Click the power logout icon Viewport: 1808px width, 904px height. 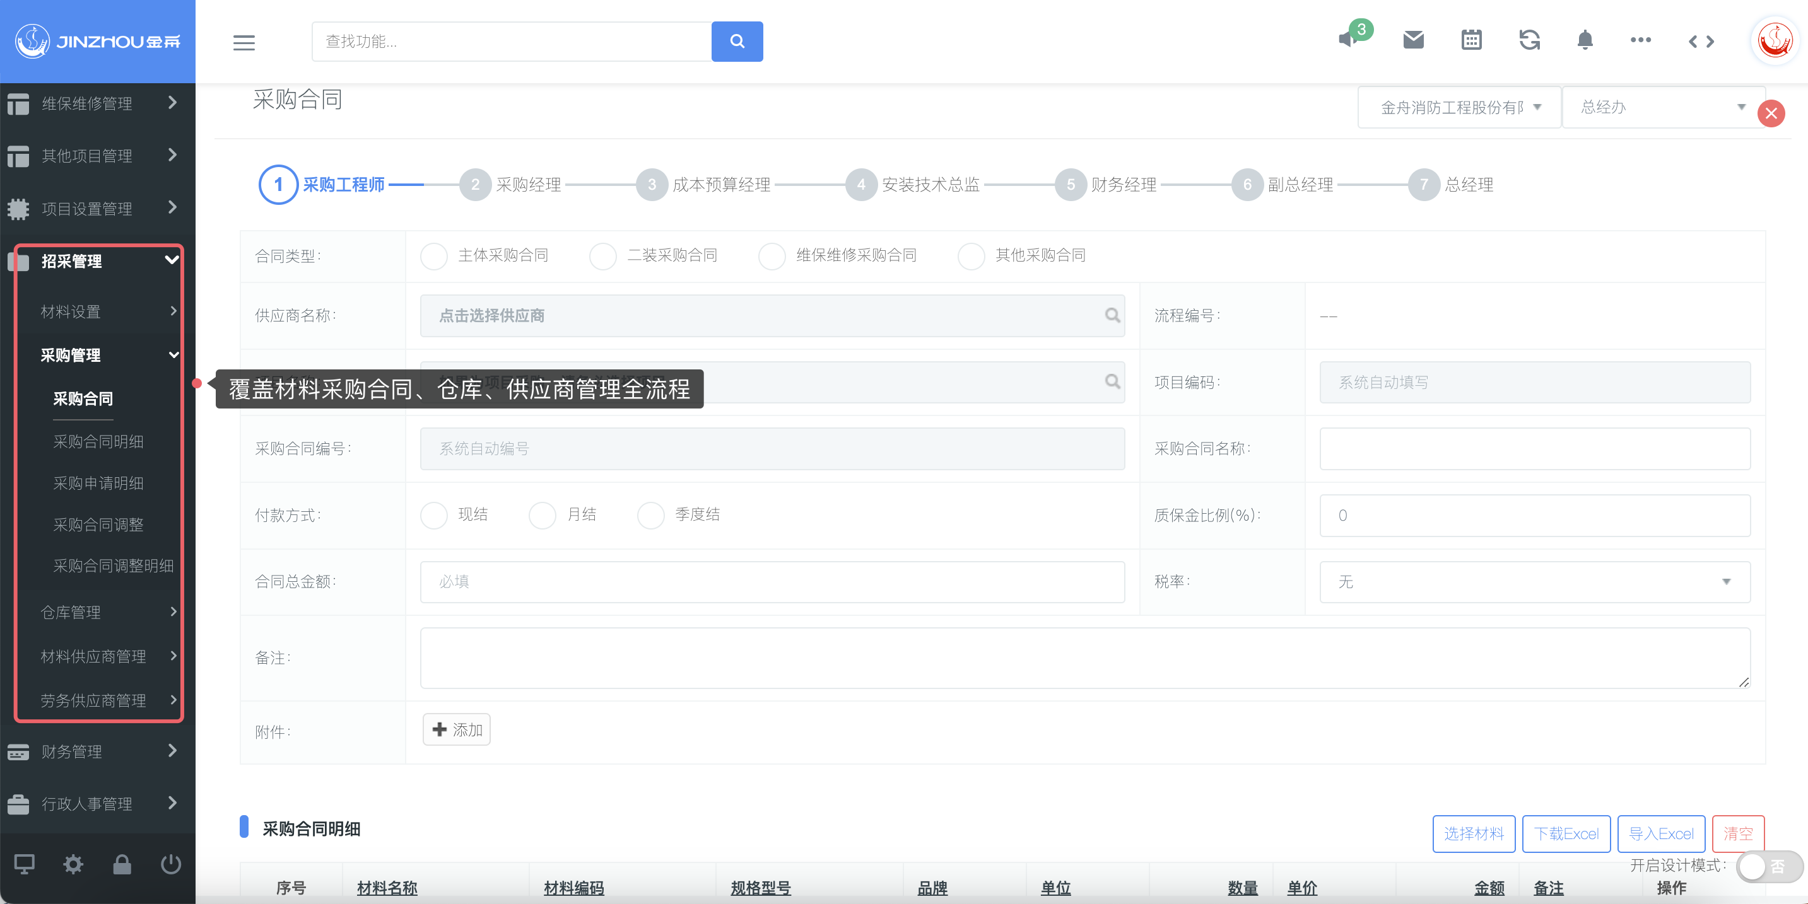pyautogui.click(x=170, y=864)
